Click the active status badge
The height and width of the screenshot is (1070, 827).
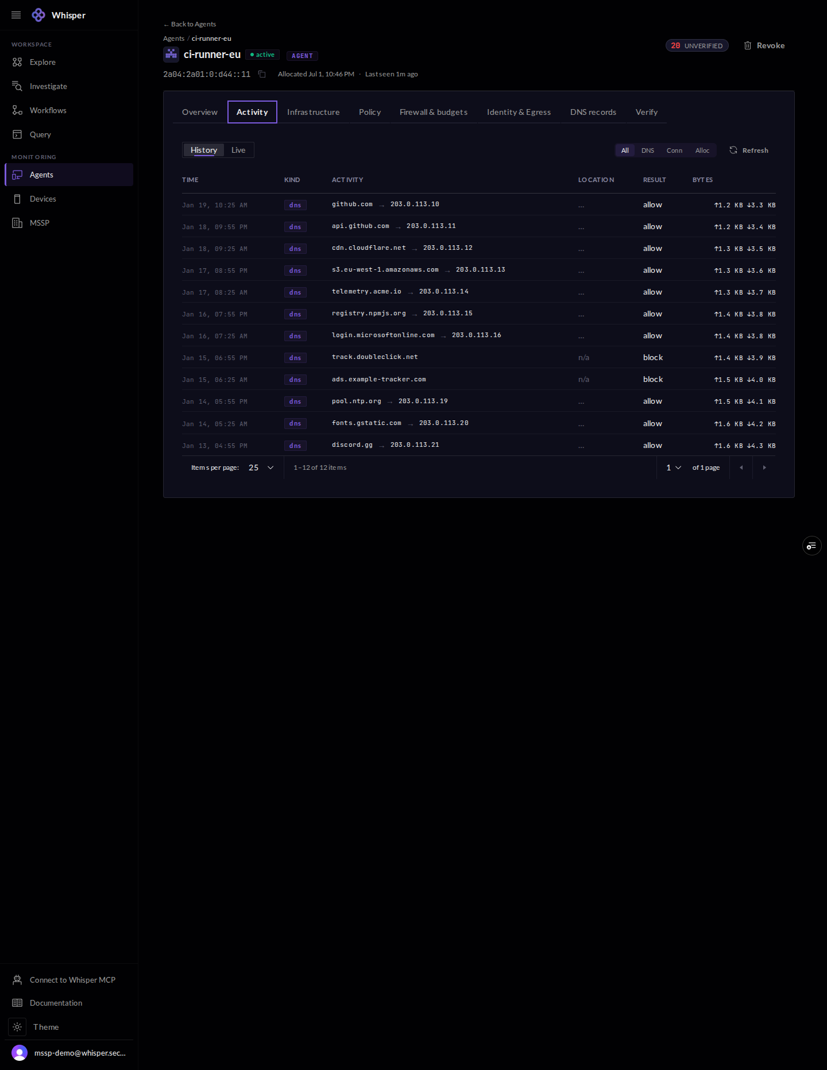(x=262, y=55)
